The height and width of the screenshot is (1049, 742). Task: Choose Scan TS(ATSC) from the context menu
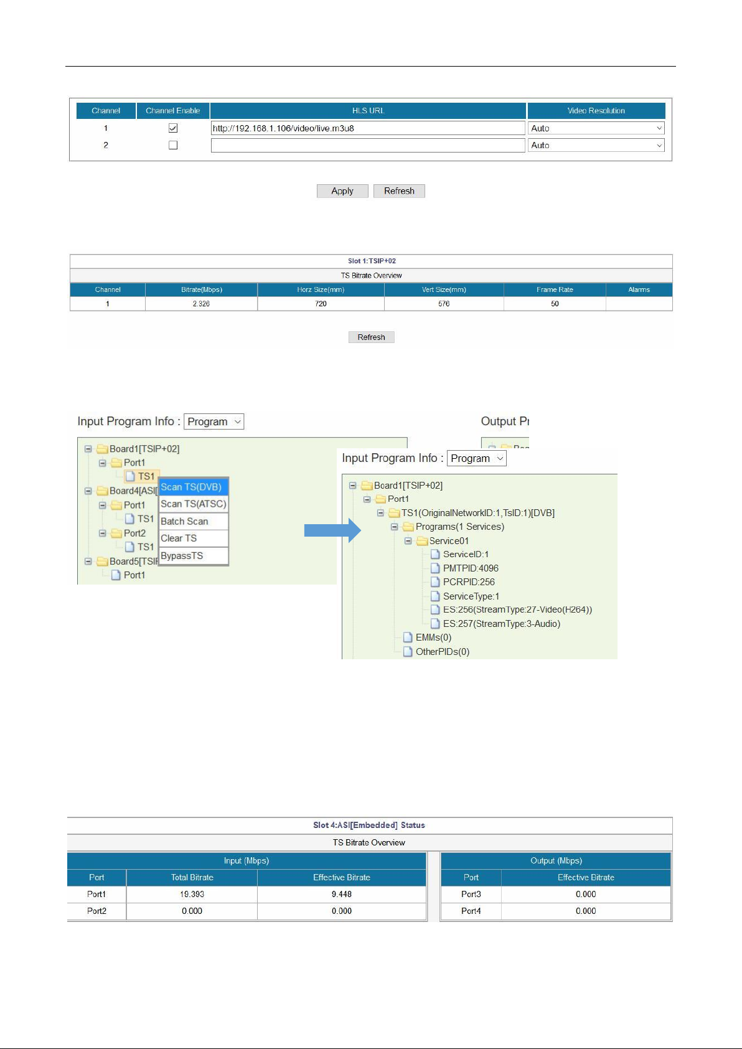194,504
